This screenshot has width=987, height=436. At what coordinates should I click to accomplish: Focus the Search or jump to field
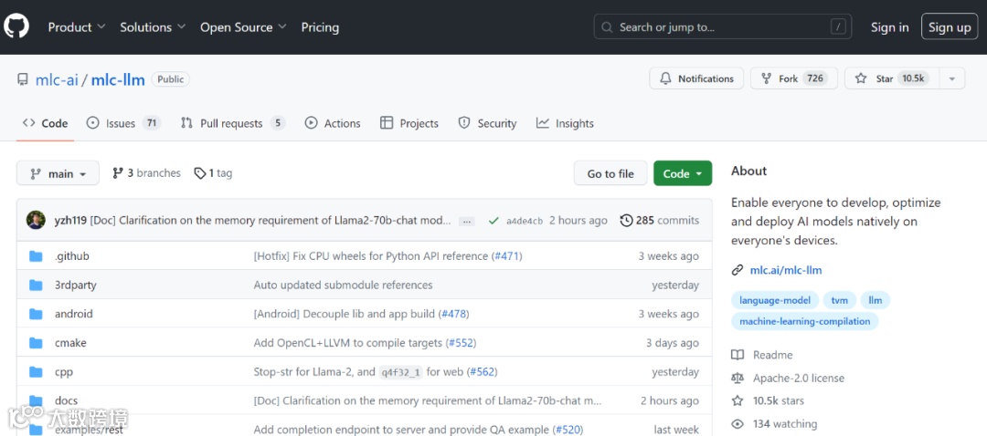[723, 27]
